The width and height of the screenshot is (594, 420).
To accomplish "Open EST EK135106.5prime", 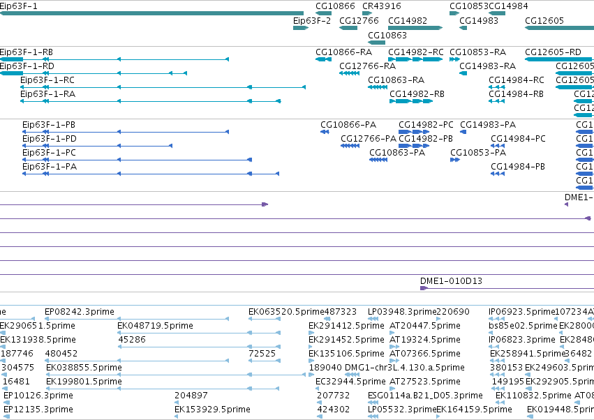I will [346, 354].
